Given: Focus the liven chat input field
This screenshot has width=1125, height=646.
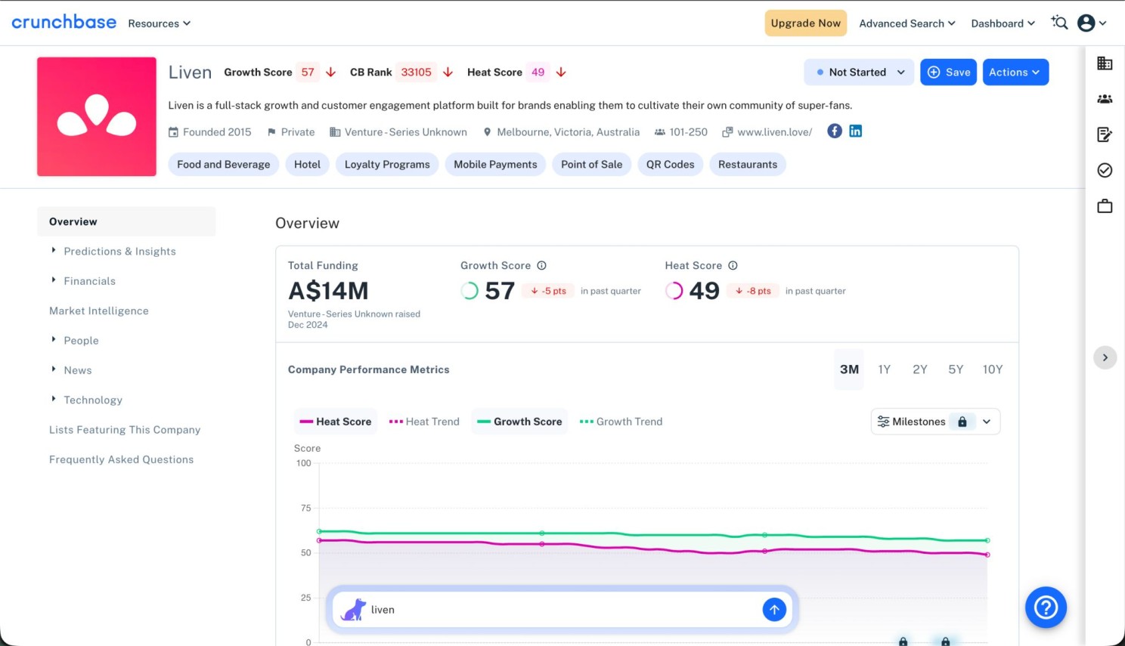Looking at the screenshot, I should coord(563,610).
